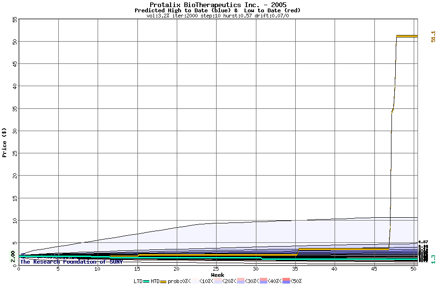Viewport: 436px width, 284px height.
Task: Click the 'HTD' legend text
Action: (155, 281)
